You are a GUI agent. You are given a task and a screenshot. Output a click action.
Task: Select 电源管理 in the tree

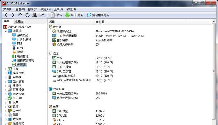click(20, 56)
